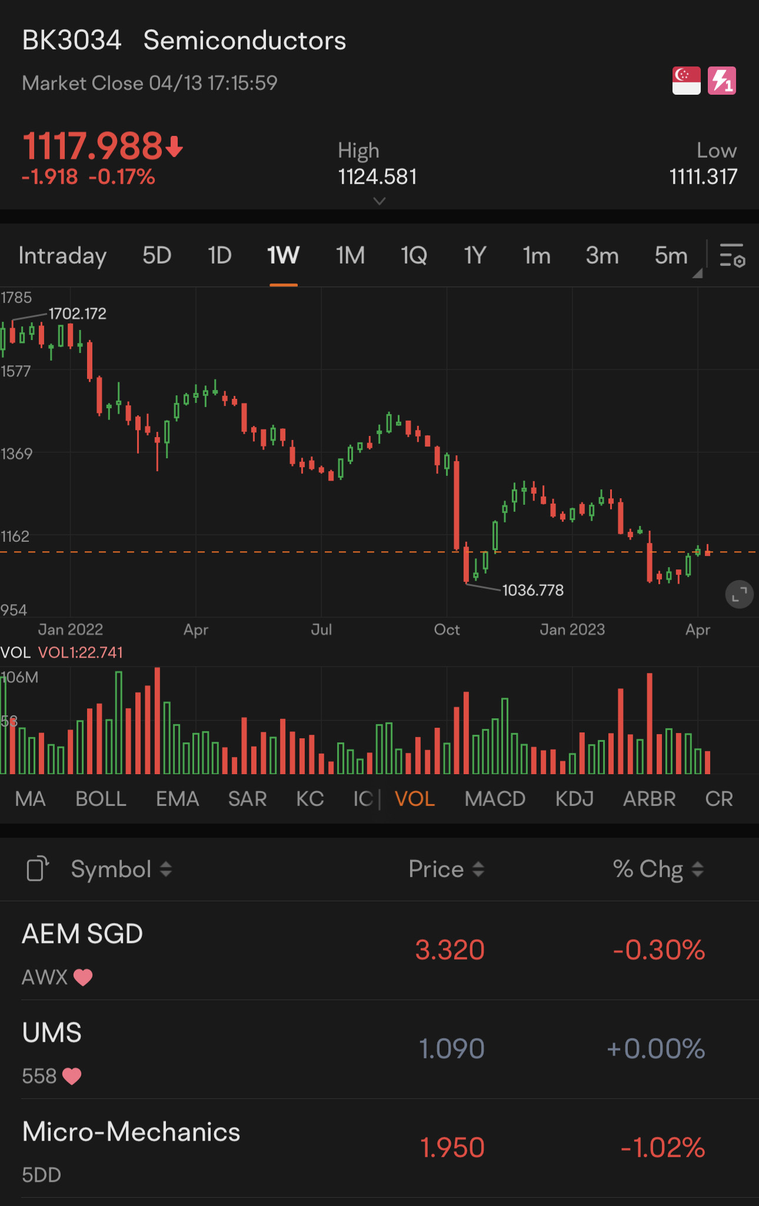Viewport: 759px width, 1206px height.
Task: Tap Micro-Mechanics change -1.02%
Action: [663, 1148]
